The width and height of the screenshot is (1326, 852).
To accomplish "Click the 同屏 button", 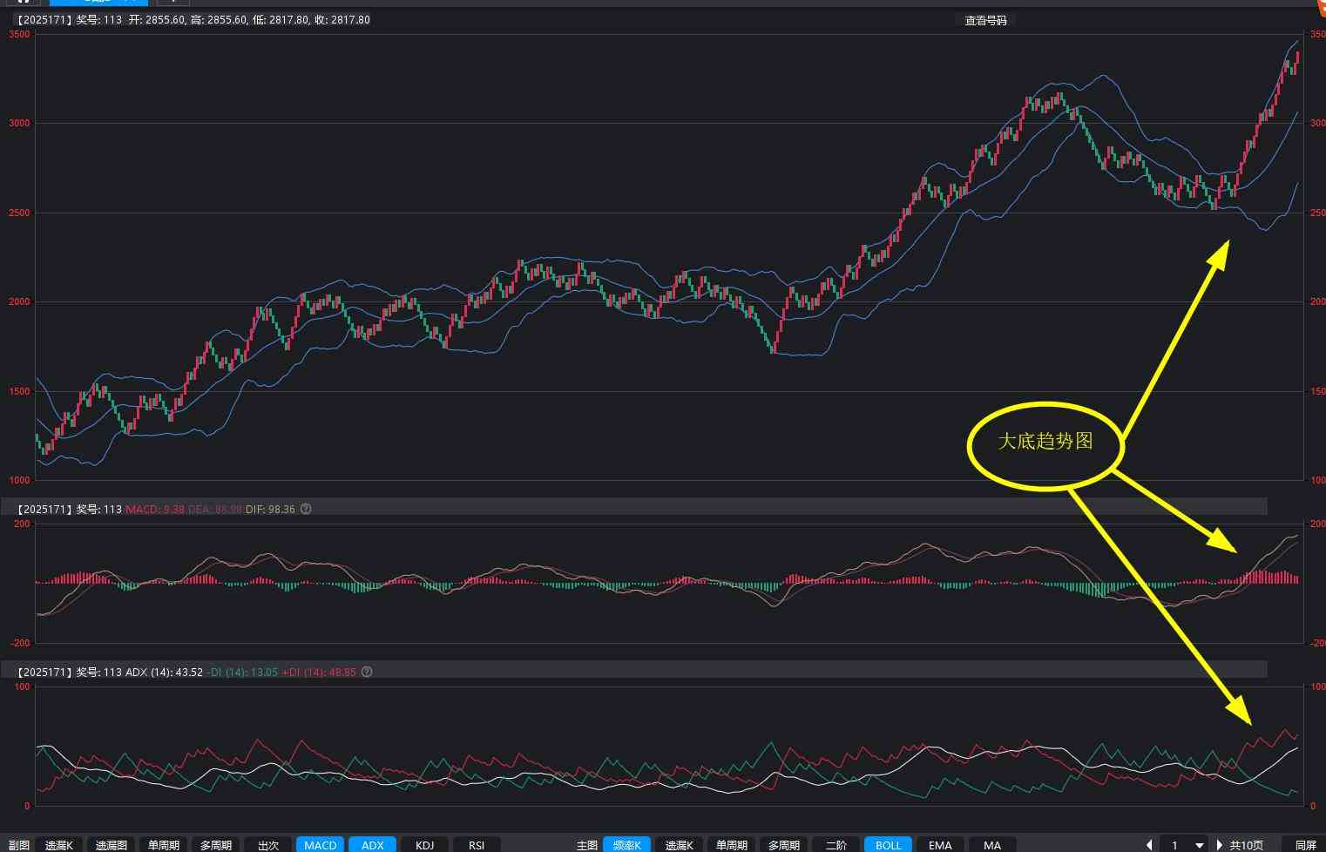I will coord(1305,844).
